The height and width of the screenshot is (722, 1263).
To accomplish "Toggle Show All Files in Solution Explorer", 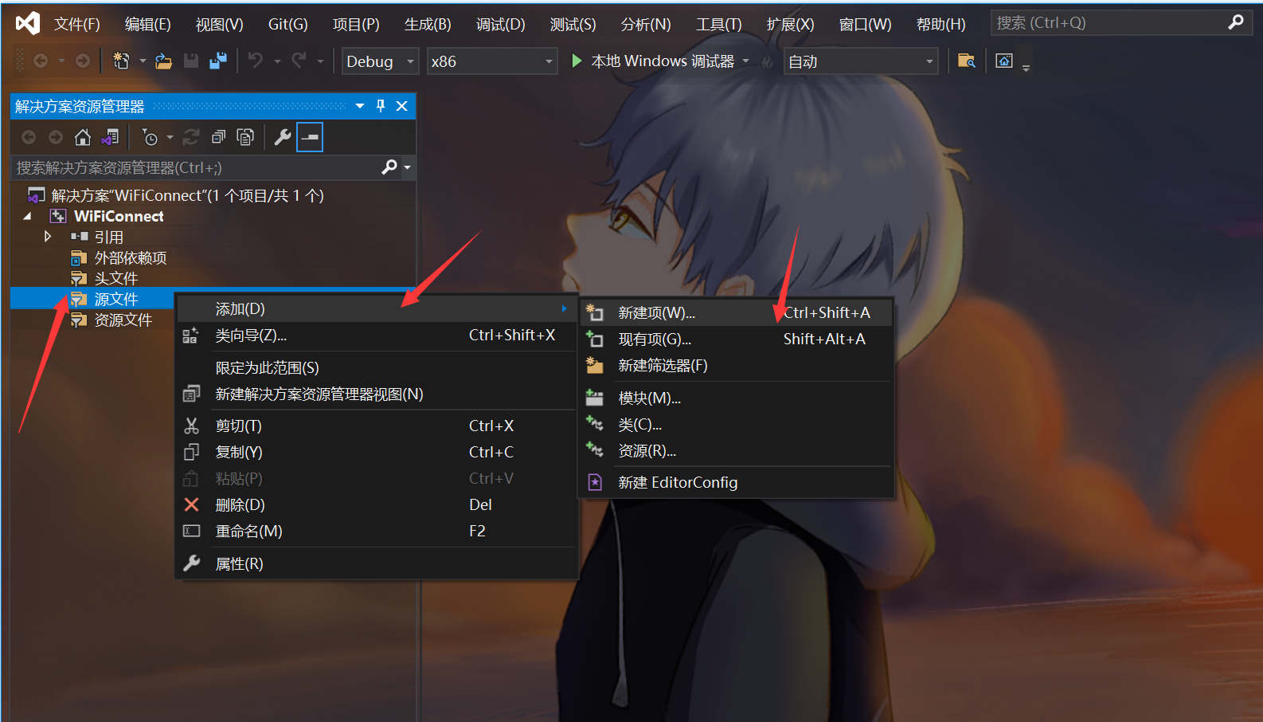I will click(x=245, y=137).
